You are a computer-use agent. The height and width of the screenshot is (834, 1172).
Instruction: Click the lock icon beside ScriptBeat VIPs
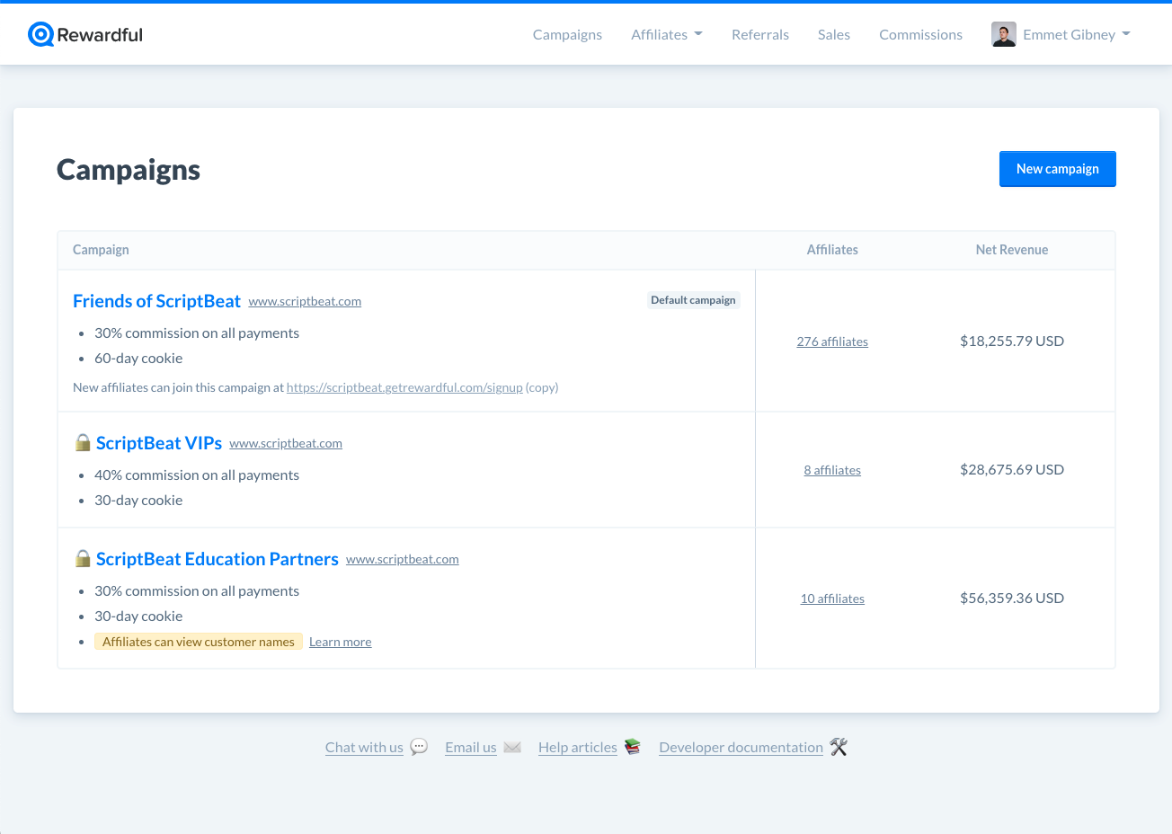[x=83, y=442]
